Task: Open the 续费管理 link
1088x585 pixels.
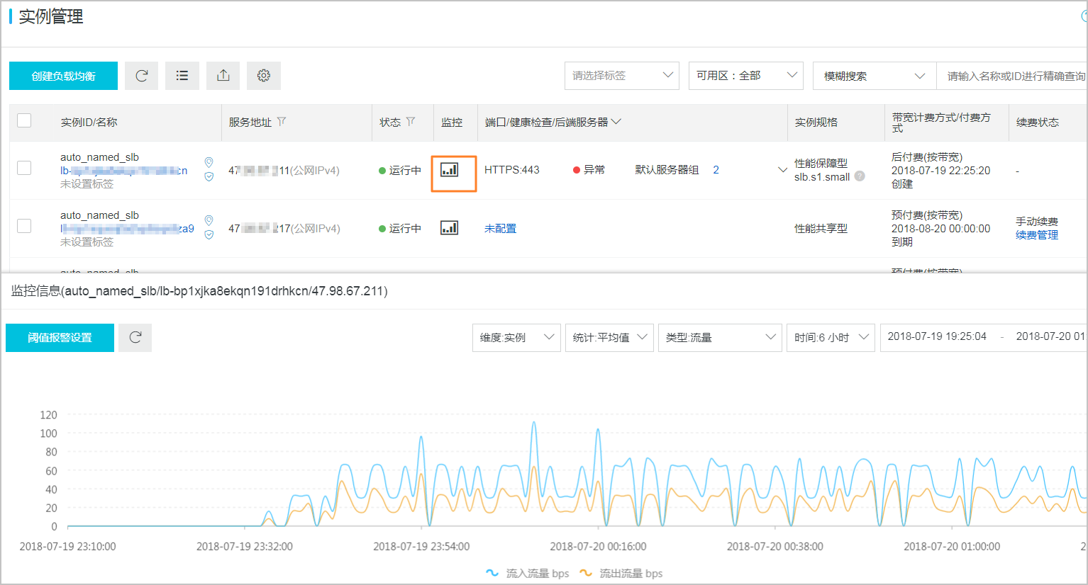Action: click(x=1037, y=235)
